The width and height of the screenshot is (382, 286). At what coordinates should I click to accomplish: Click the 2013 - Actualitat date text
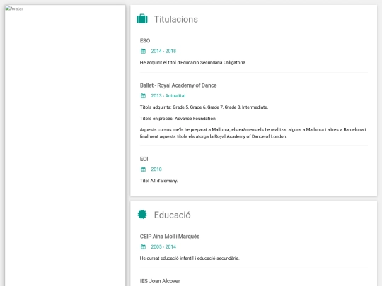pos(168,96)
